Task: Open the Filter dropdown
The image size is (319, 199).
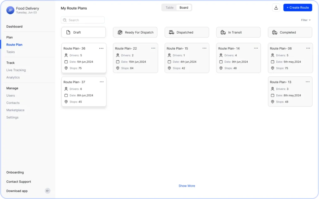Action: tap(306, 20)
